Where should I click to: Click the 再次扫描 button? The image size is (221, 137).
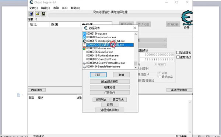[144, 24]
